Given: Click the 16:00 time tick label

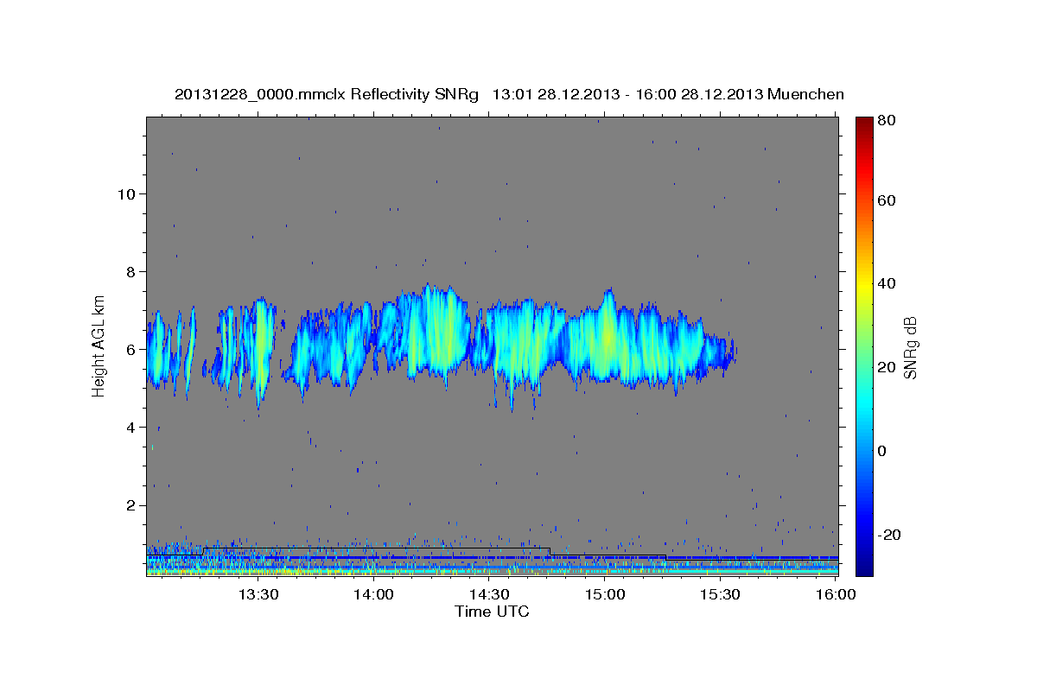Looking at the screenshot, I should (836, 595).
